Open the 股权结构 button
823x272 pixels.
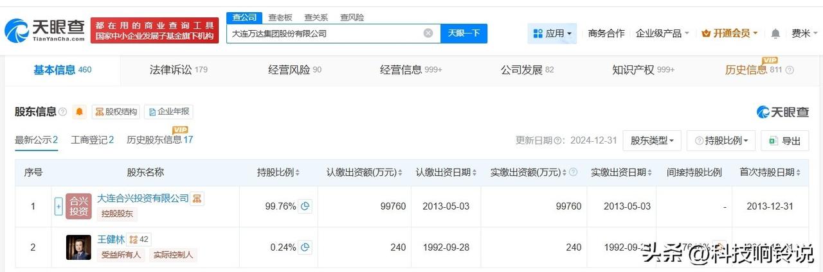(116, 112)
